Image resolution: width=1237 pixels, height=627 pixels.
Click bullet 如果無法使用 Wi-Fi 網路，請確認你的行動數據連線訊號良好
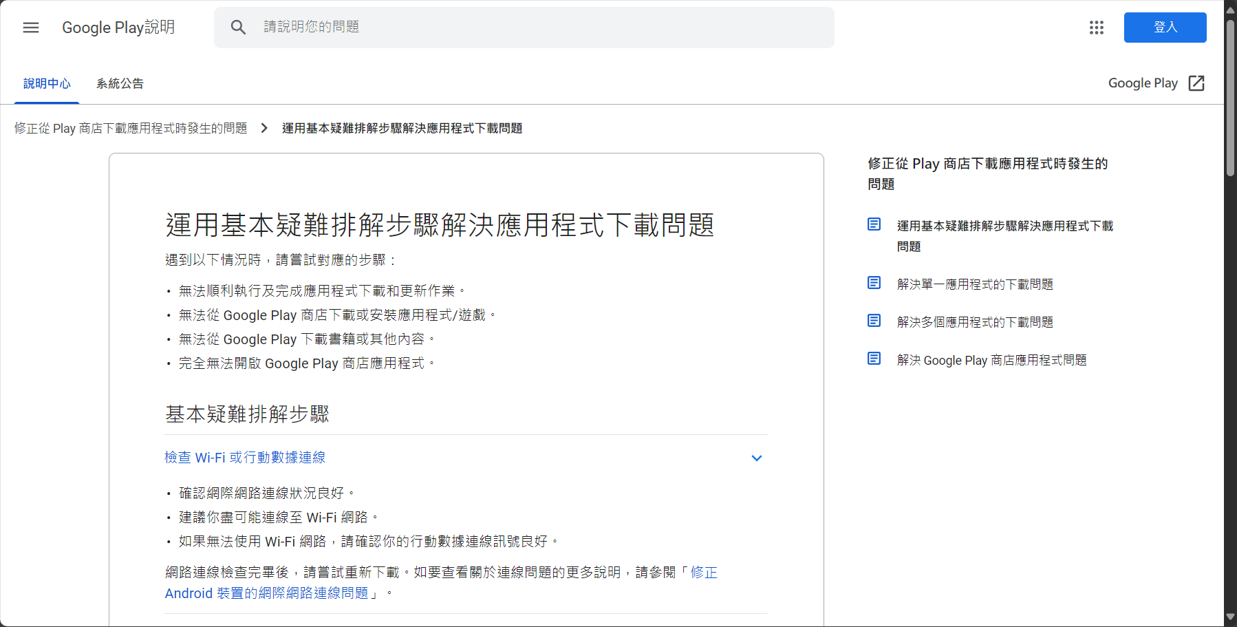coord(369,542)
